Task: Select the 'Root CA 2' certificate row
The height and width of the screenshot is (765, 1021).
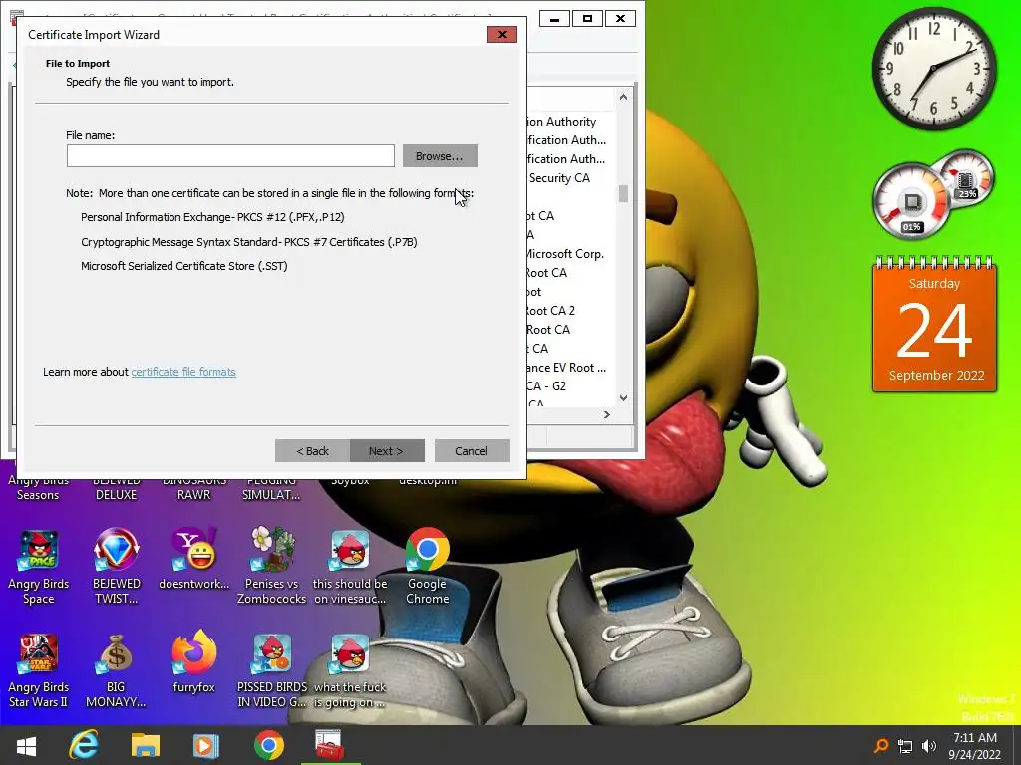Action: 550,311
